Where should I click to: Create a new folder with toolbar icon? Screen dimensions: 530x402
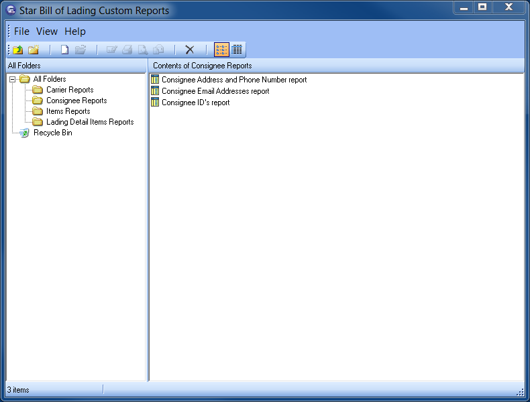point(34,50)
